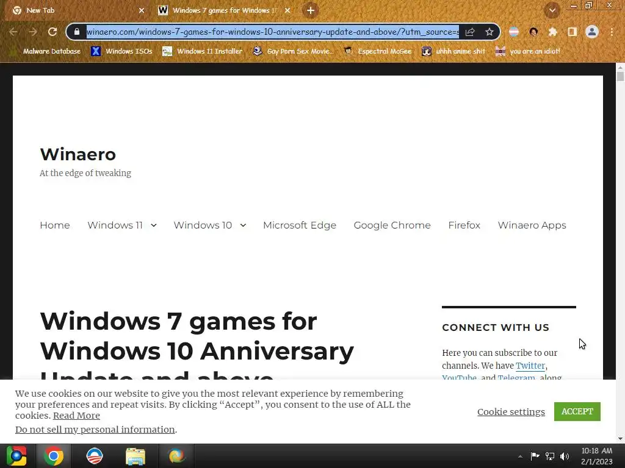Image resolution: width=625 pixels, height=468 pixels.
Task: Show hidden tray icons arrow
Action: point(520,456)
